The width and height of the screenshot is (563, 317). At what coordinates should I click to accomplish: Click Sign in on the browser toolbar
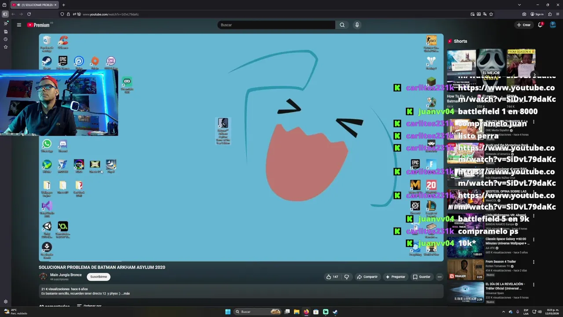537,14
